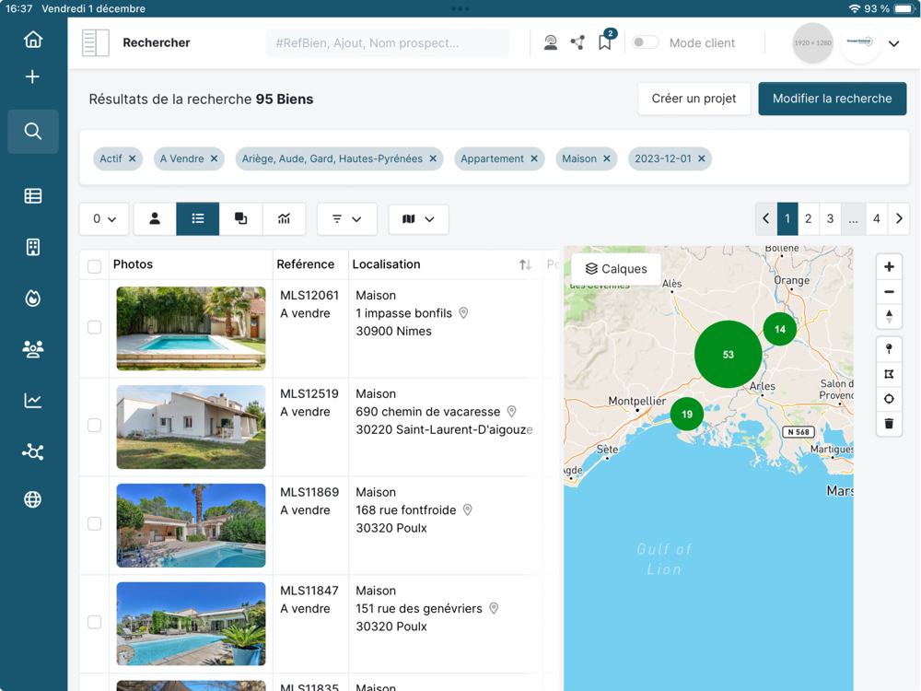Show 690 chemin de vacaresse location pin
This screenshot has height=691, width=921.
[511, 411]
